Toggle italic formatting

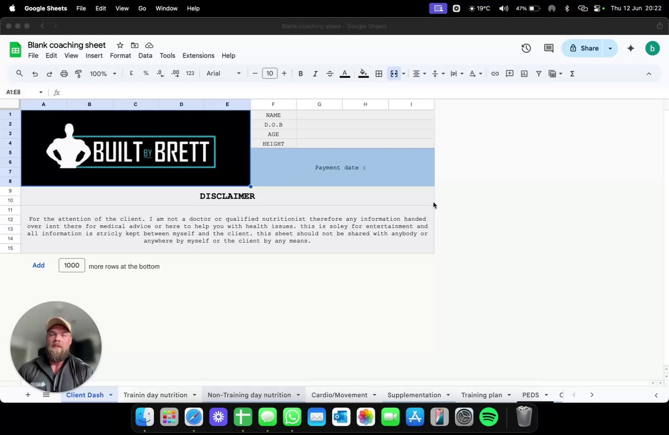click(x=315, y=74)
